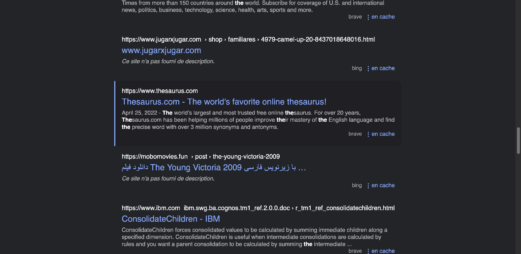Click the 'bing' engine label under jugarxjugar result
The image size is (521, 254).
(x=356, y=68)
